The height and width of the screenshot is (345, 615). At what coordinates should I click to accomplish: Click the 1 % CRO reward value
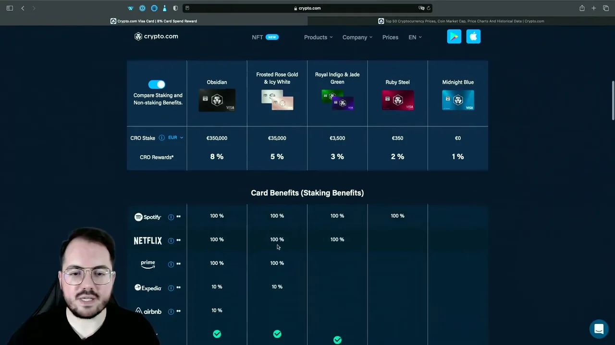pyautogui.click(x=458, y=157)
